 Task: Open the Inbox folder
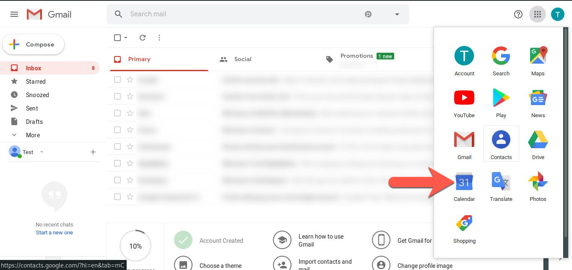pyautogui.click(x=50, y=68)
